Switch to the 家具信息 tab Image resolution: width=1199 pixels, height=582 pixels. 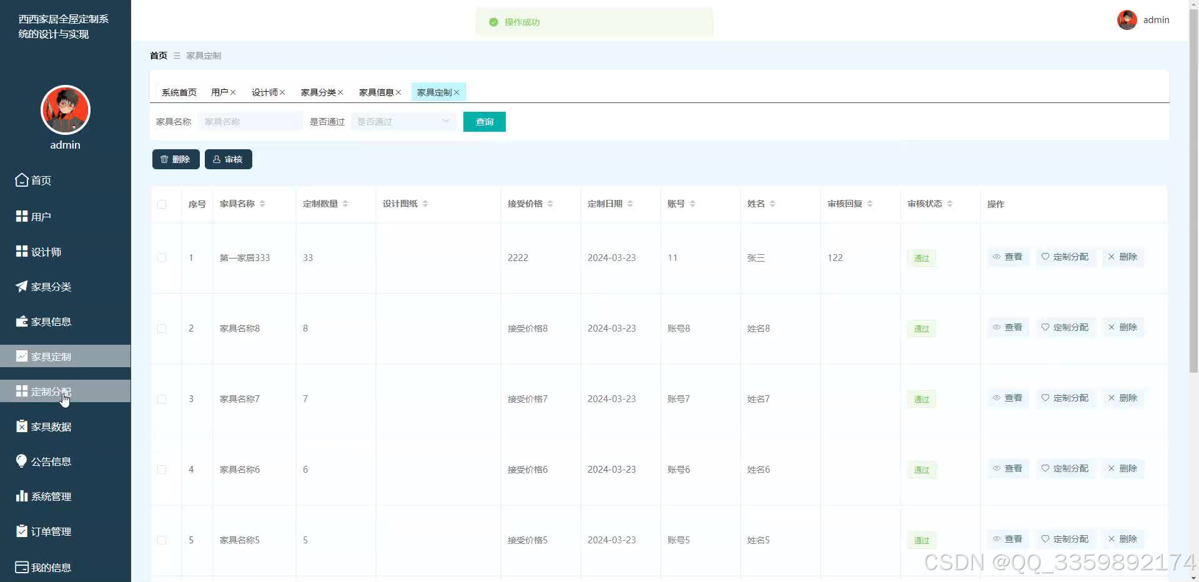click(376, 92)
